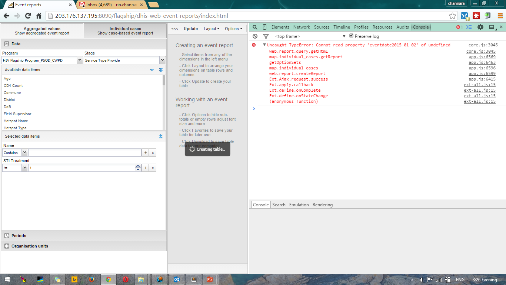Bookmark this page with star icon
This screenshot has height=285, width=506.
(x=452, y=16)
